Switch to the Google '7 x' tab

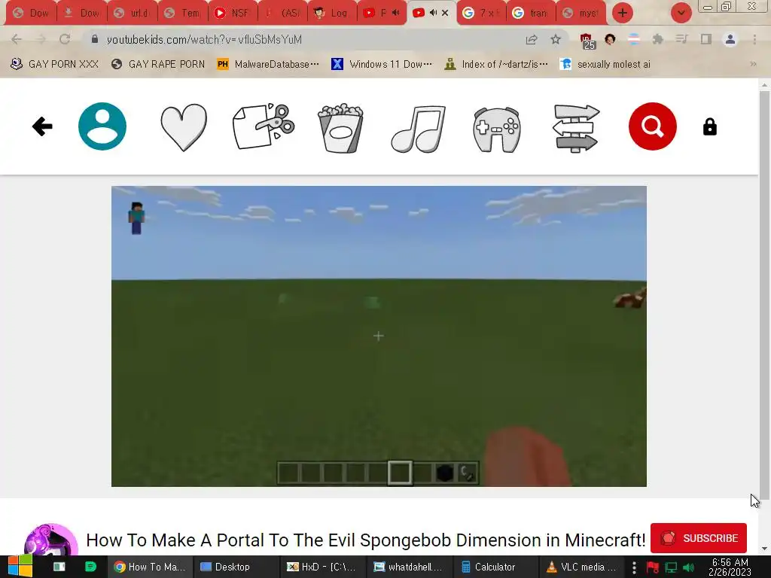(x=481, y=13)
